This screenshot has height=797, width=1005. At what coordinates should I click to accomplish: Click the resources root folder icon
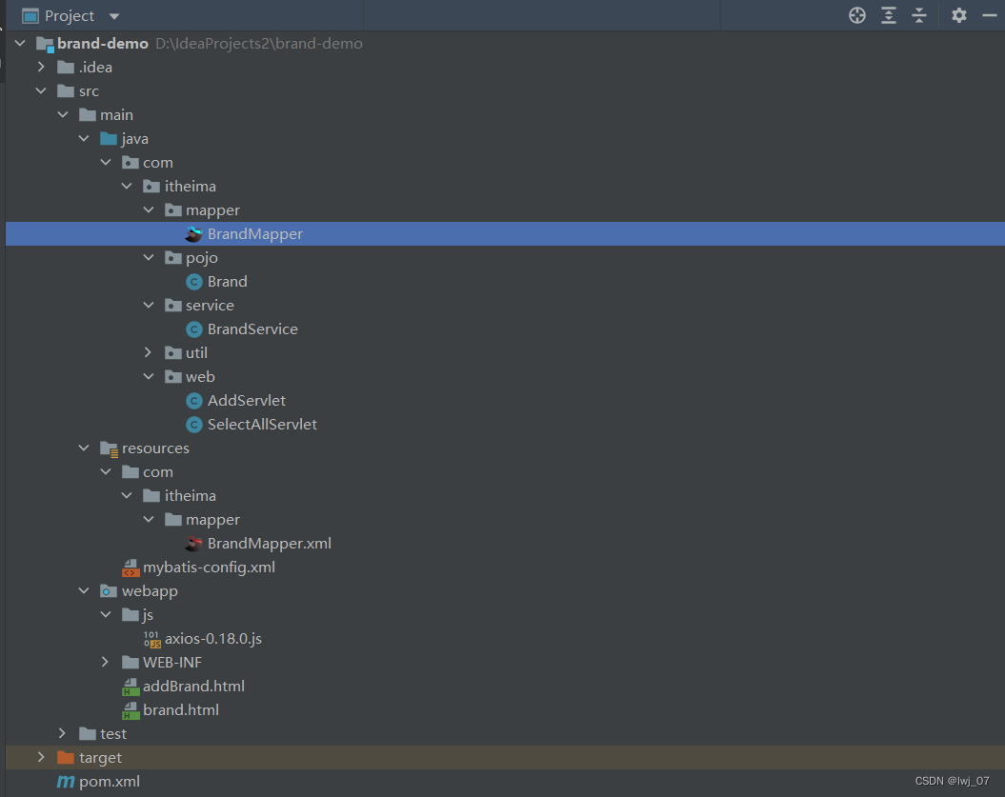(109, 448)
